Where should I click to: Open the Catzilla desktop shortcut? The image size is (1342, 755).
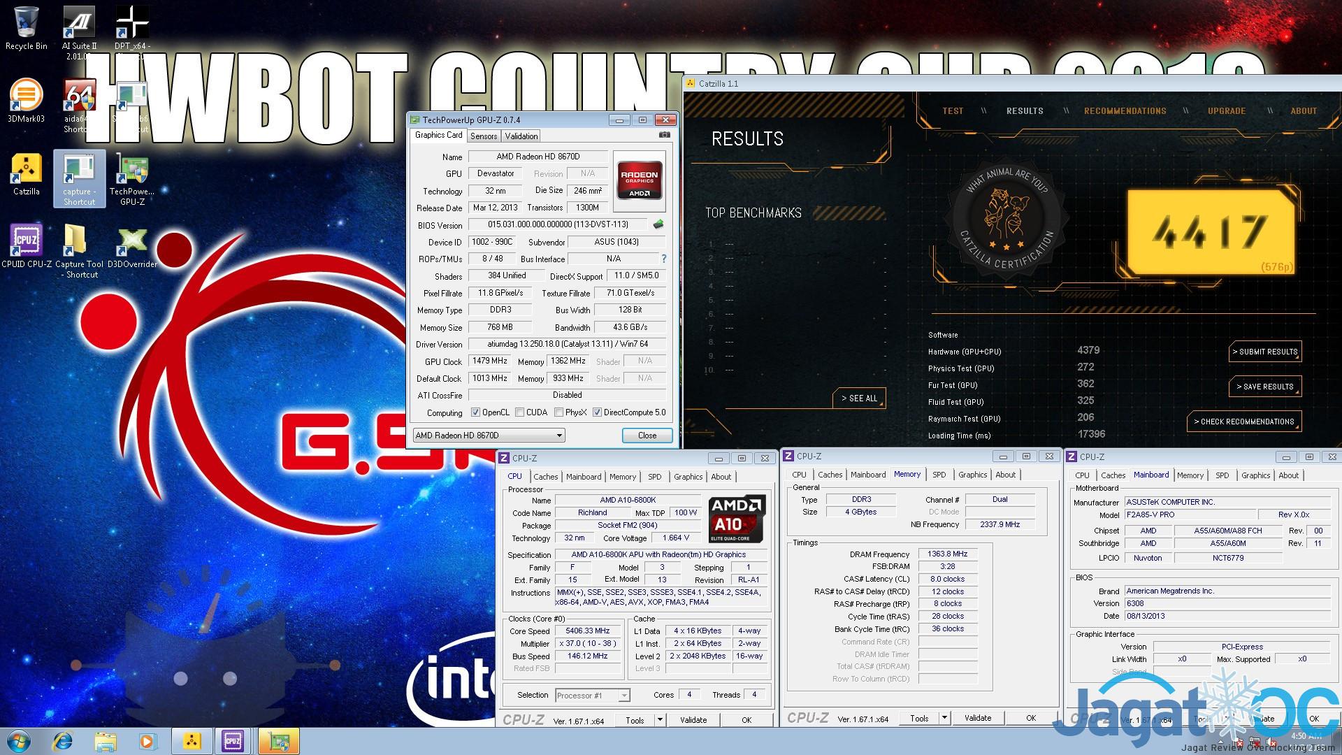(x=26, y=175)
